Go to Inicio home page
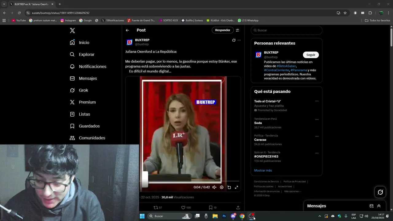The width and height of the screenshot is (393, 221). [80, 42]
